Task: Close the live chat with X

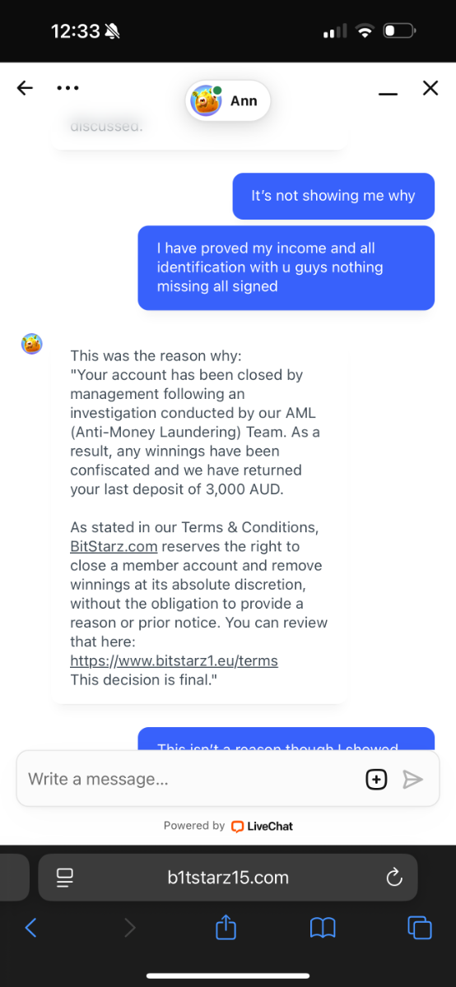Action: click(430, 88)
